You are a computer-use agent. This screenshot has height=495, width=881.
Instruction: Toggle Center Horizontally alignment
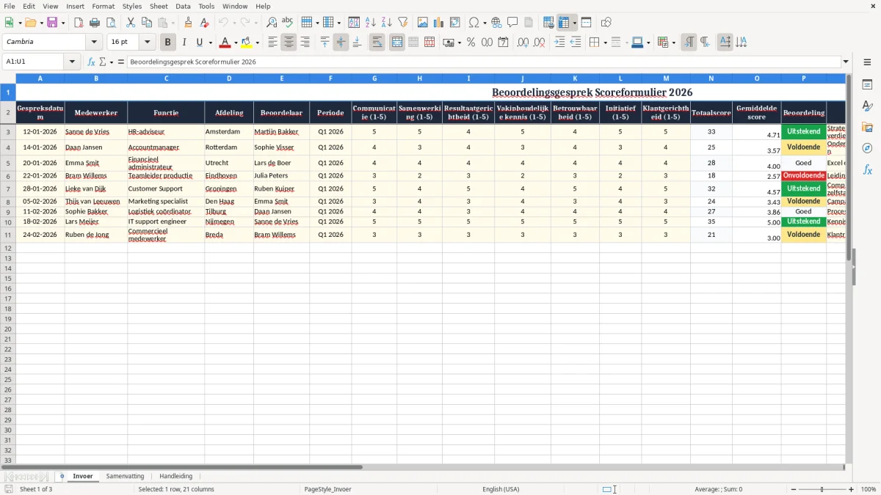(x=289, y=43)
